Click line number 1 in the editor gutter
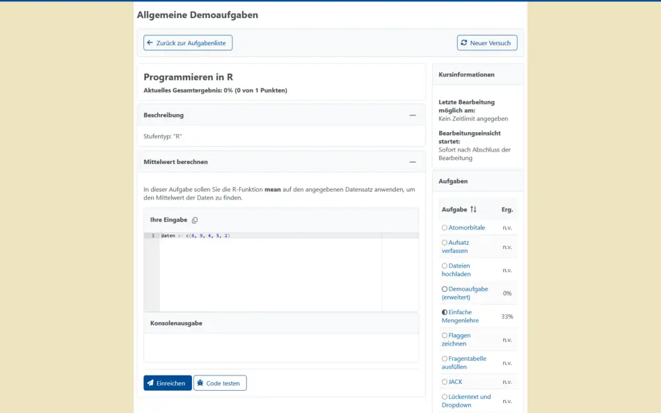Screen dimensions: 661x413 (152, 236)
